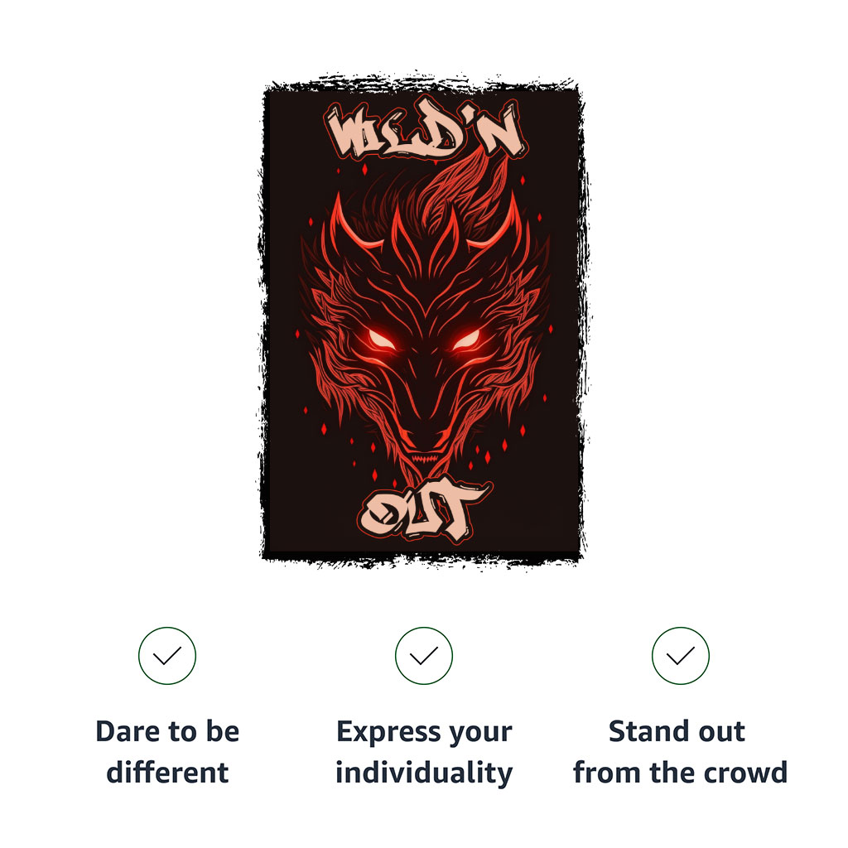This screenshot has height=848, width=848.
Task: Open the wolf poster artwork image
Action: pyautogui.click(x=422, y=320)
